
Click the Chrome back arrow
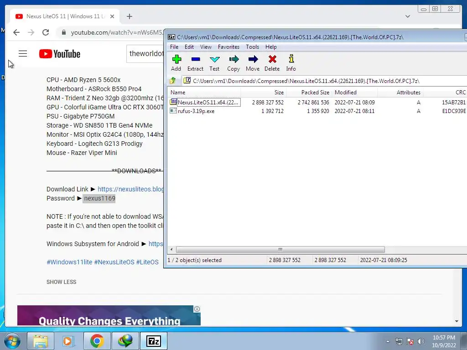pos(16,32)
